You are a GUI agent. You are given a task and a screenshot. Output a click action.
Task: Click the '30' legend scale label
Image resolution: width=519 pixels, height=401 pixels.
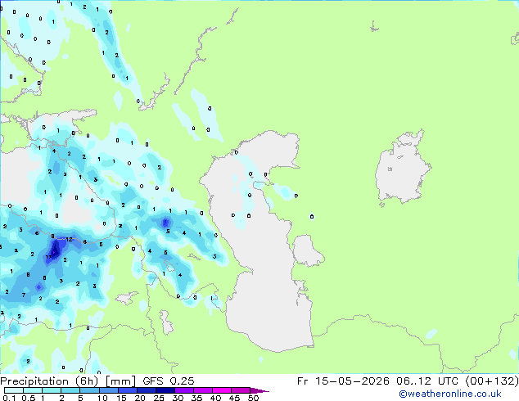(178, 398)
